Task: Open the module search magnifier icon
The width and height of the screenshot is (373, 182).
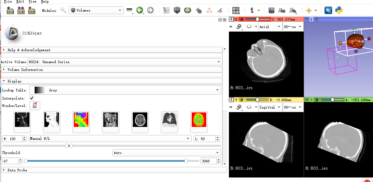Action: pyautogui.click(x=63, y=10)
